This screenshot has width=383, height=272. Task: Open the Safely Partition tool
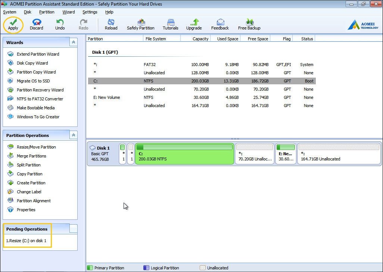[141, 25]
